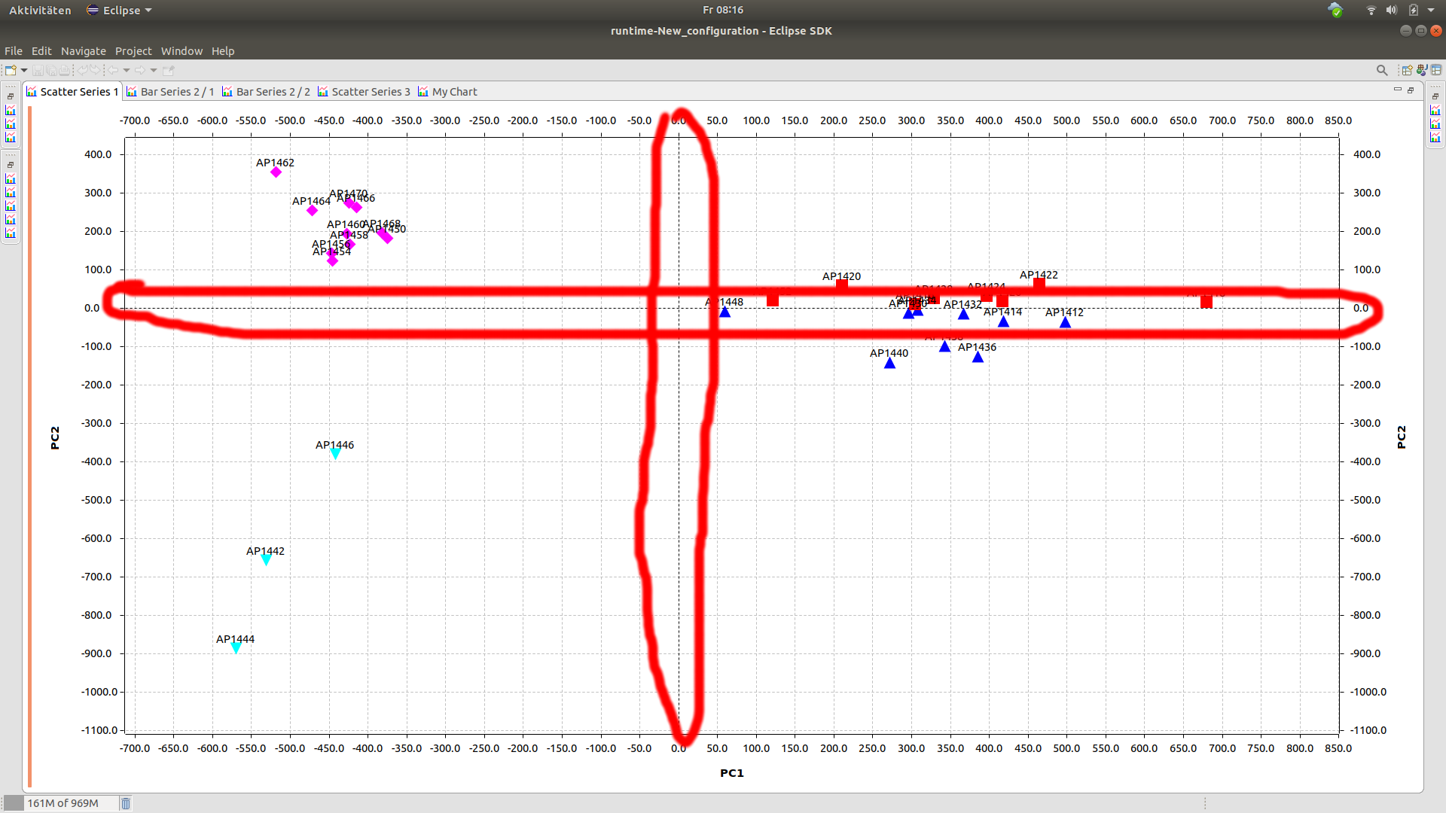This screenshot has width=1446, height=813.
Task: Open the system status menu arrow
Action: [1431, 10]
